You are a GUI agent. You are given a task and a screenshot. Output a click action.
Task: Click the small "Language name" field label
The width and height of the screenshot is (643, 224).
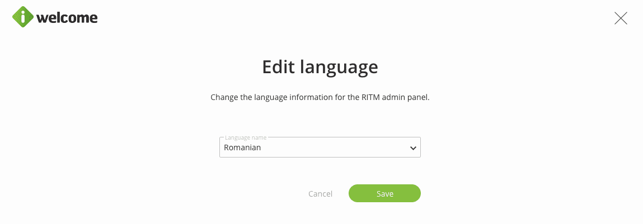246,137
